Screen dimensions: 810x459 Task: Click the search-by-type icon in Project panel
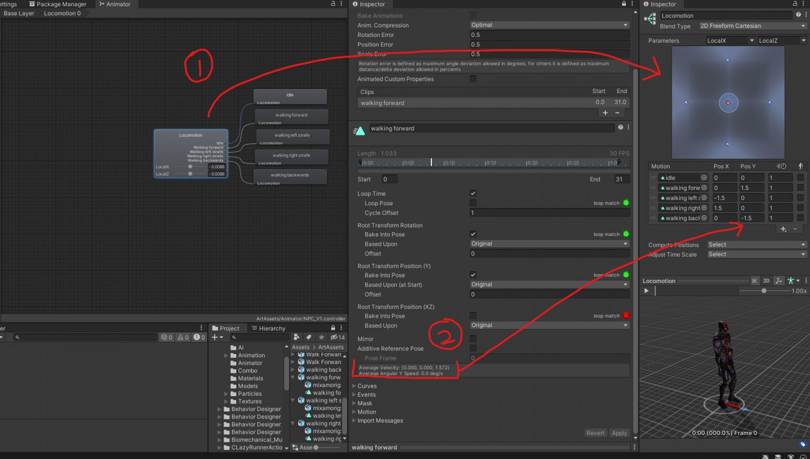point(297,336)
